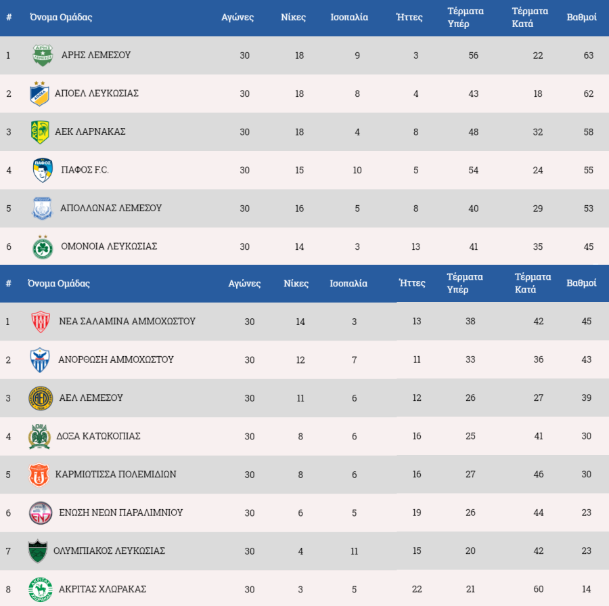
Task: Click the ΑΚΡΙΤΑΣ ΧΛΩΡΑΚΑΣ green emblem
Action: 41,589
